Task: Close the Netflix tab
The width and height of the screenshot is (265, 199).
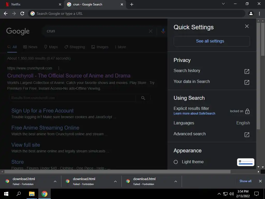Action: click(x=60, y=4)
